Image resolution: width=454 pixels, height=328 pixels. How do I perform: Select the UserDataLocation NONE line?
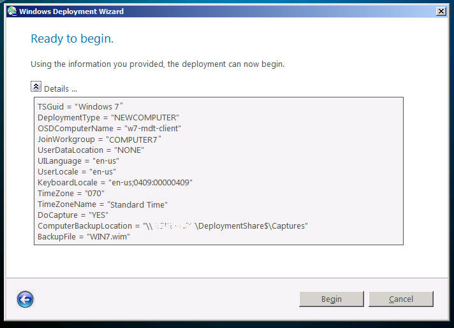pos(91,150)
